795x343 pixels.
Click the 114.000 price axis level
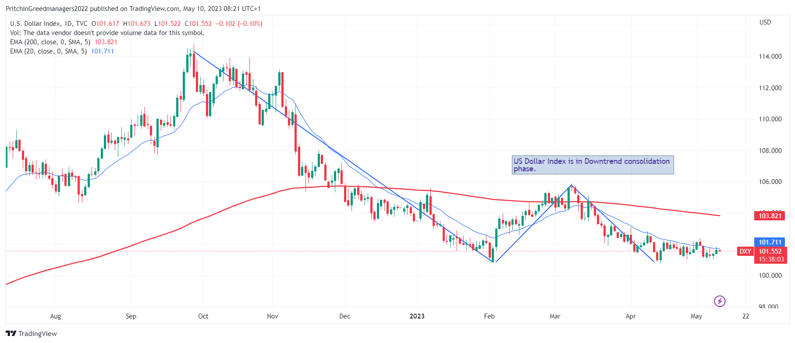tap(770, 57)
